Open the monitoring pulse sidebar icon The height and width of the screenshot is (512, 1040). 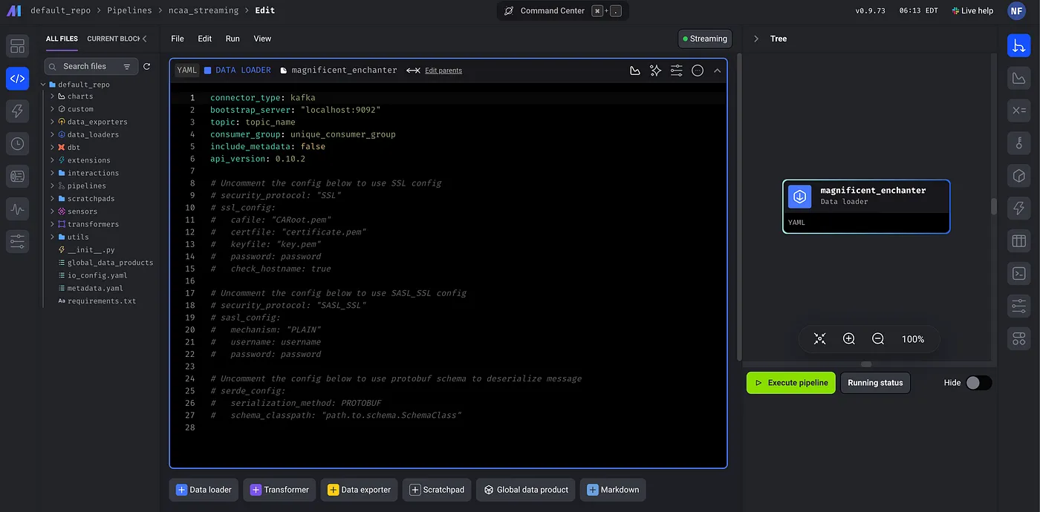(17, 209)
